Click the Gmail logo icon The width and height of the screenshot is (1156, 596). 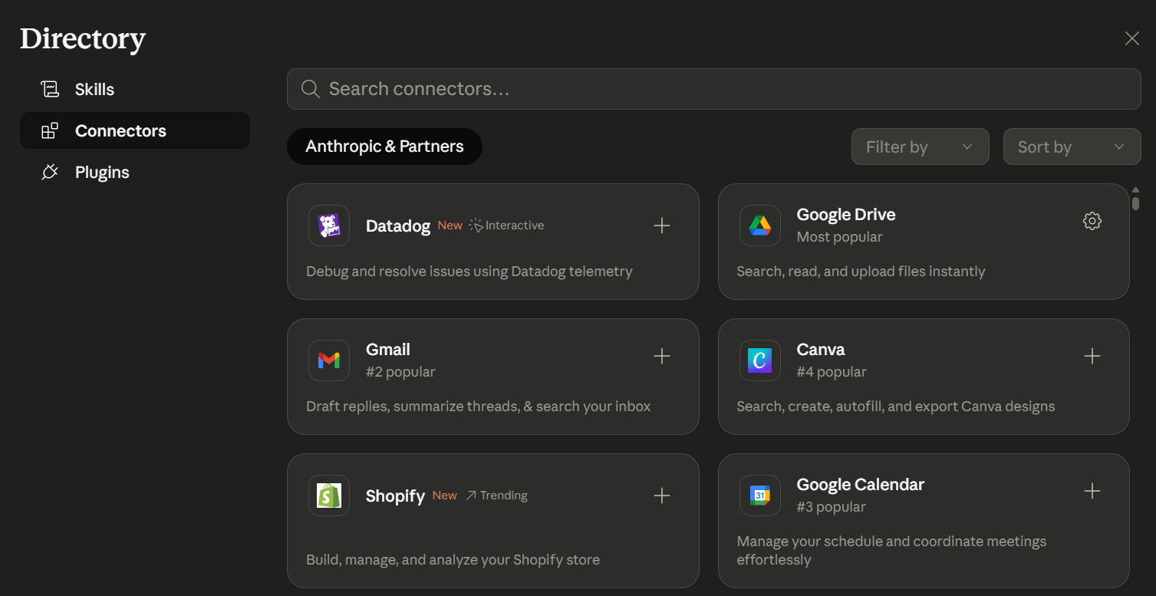click(329, 361)
